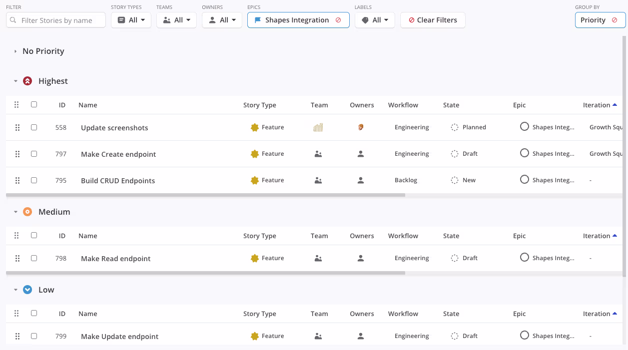The image size is (628, 350).
Task: Click the team icon on Make Create endpoint row
Action: [318, 154]
